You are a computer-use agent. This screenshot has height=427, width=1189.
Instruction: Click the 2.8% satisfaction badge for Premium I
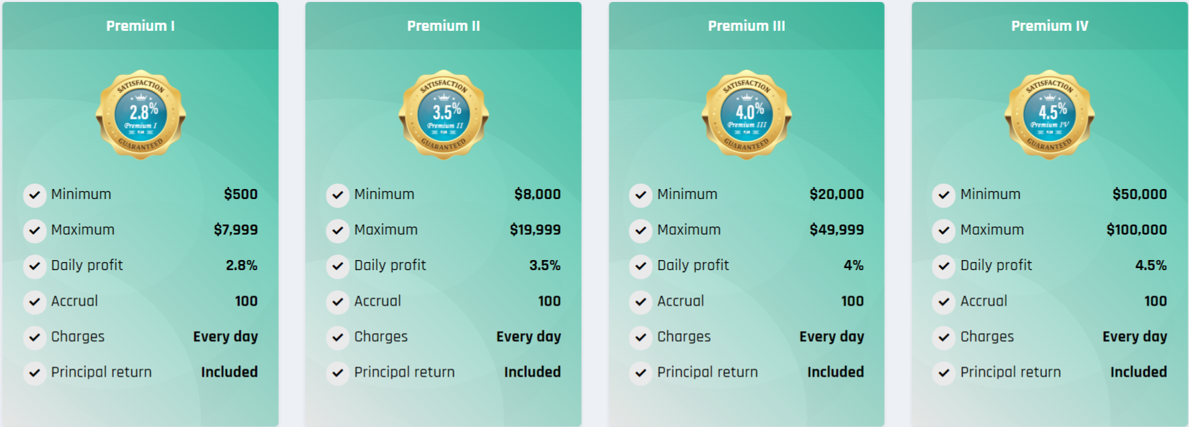pos(141,115)
